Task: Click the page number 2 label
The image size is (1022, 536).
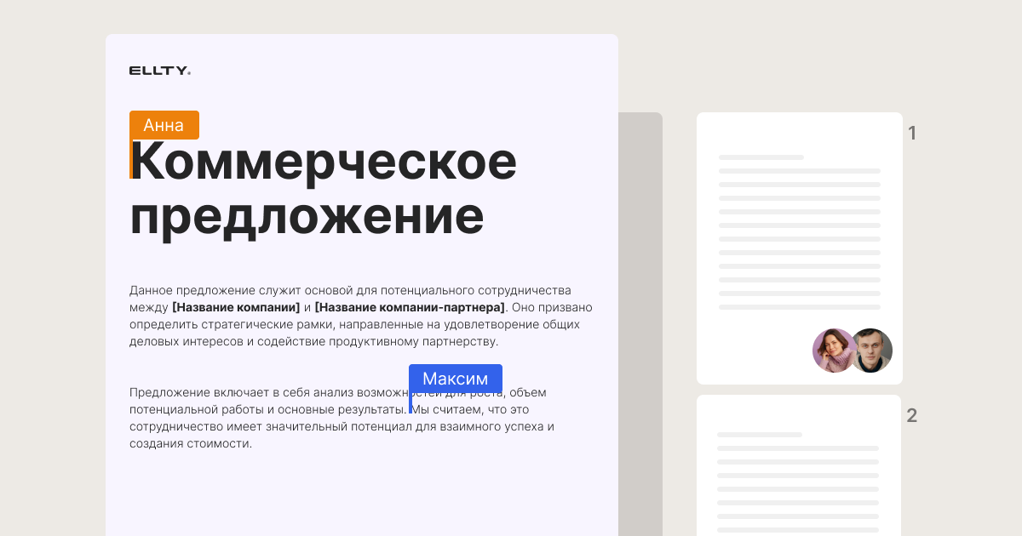Action: [x=912, y=416]
